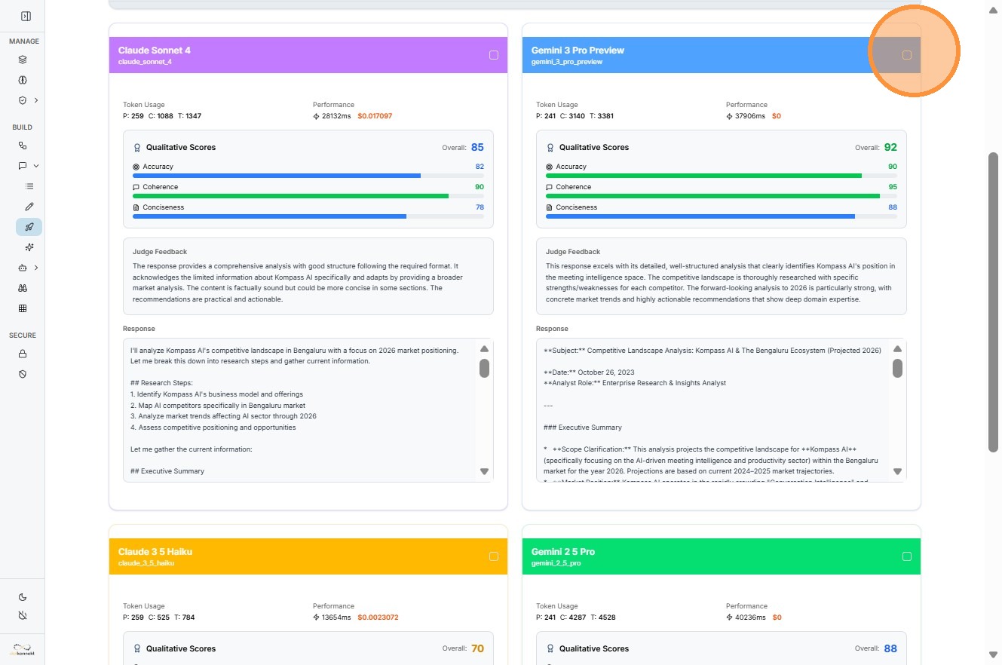The height and width of the screenshot is (665, 1002).
Task: Click the lightning icon beside 37906ms
Action: [x=730, y=116]
